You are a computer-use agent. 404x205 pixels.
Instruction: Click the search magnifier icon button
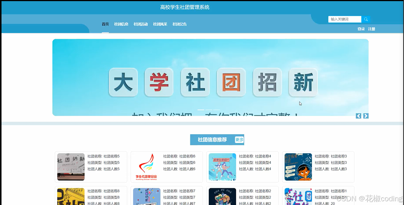tap(365, 19)
